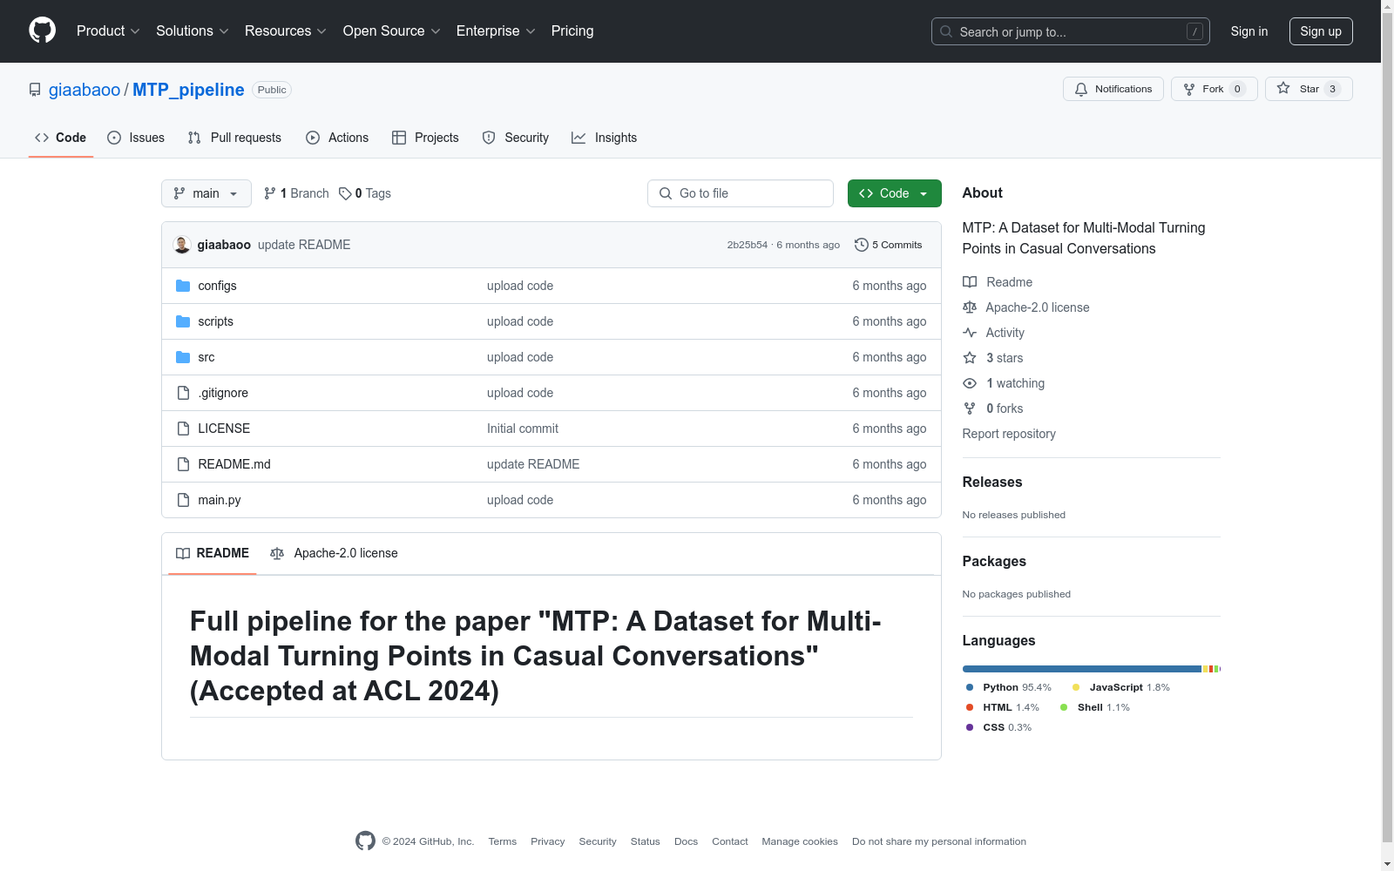Click the GitHub logo in header
Screen dimensions: 1394x871
42,30
